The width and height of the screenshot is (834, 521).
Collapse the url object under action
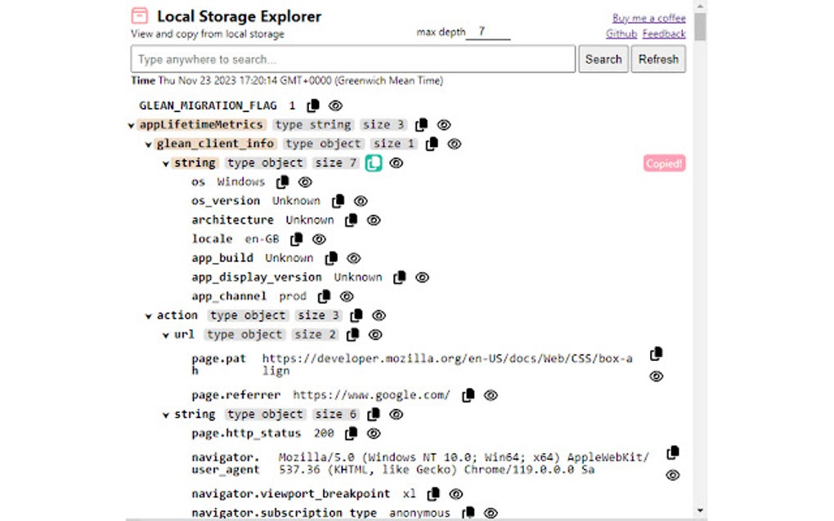click(x=166, y=334)
